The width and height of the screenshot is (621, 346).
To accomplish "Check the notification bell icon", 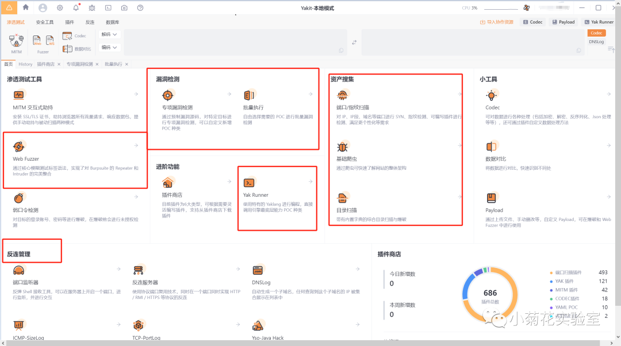I will 76,7.
